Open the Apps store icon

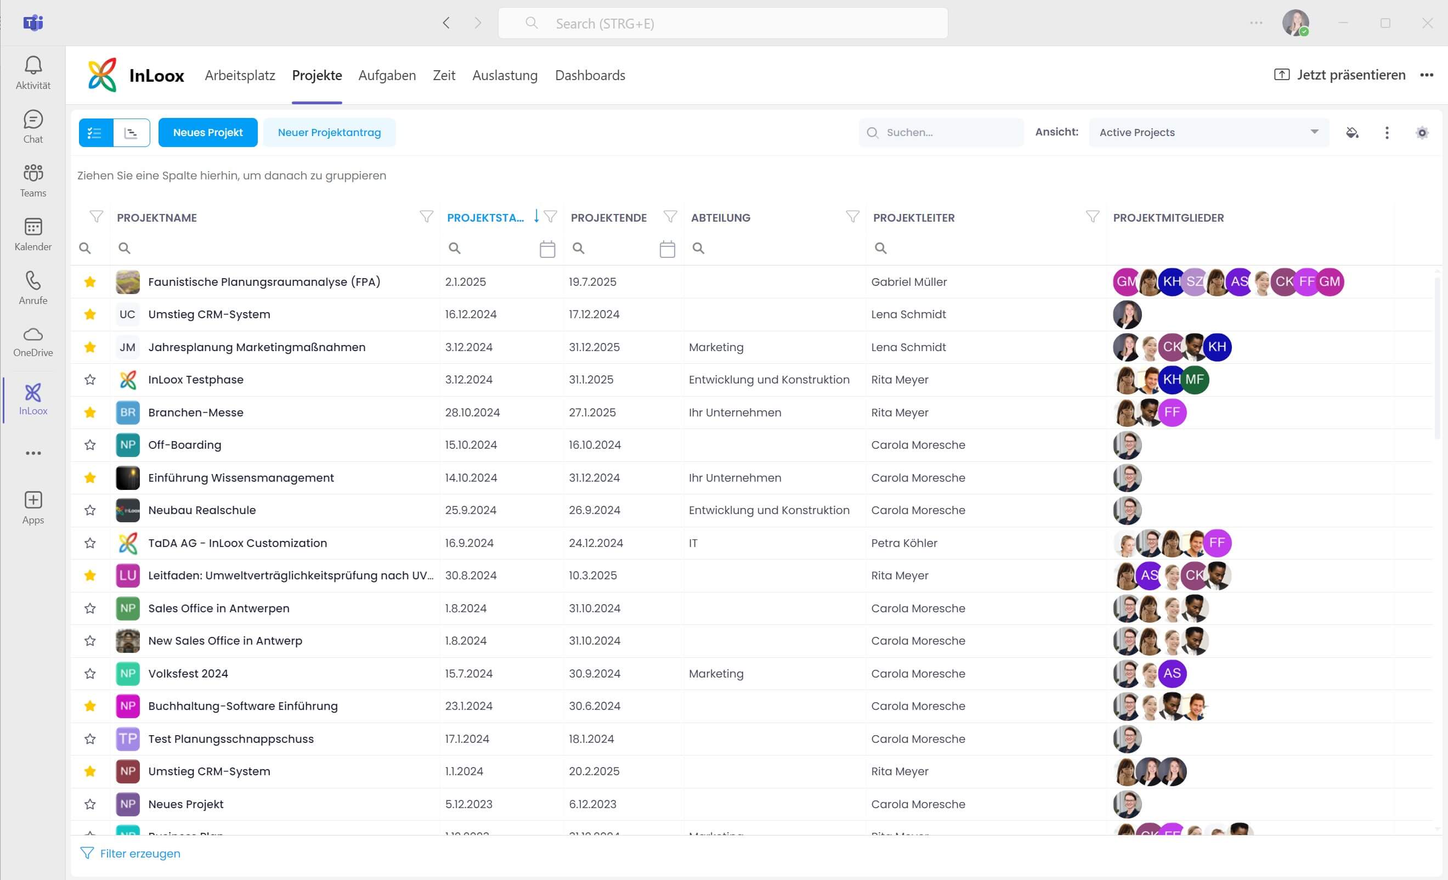click(x=33, y=508)
